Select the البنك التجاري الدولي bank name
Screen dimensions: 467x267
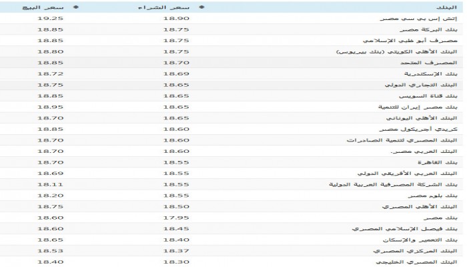pyautogui.click(x=421, y=85)
